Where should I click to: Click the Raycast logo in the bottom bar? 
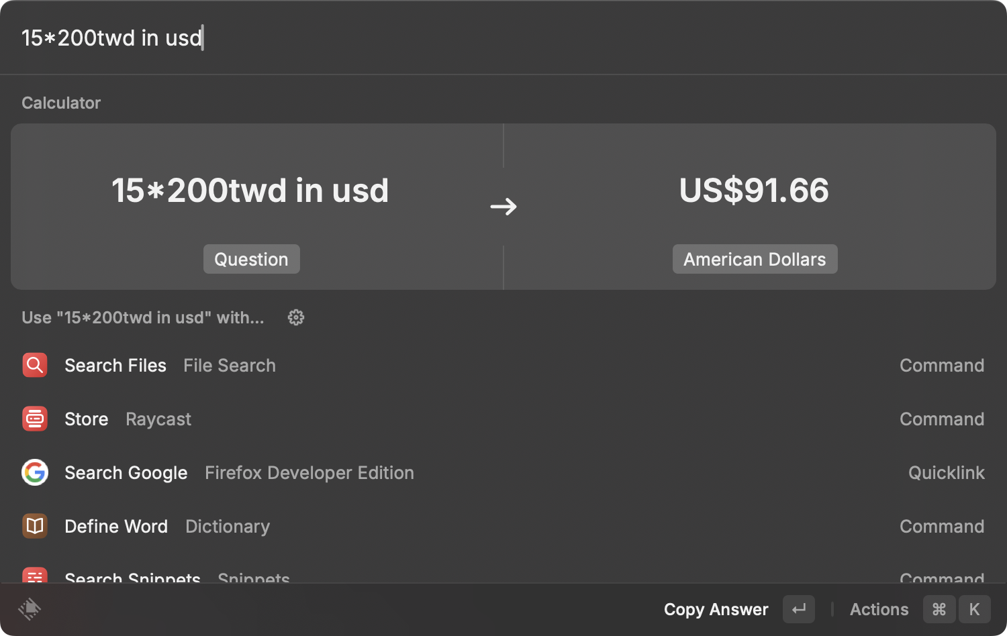tap(30, 609)
